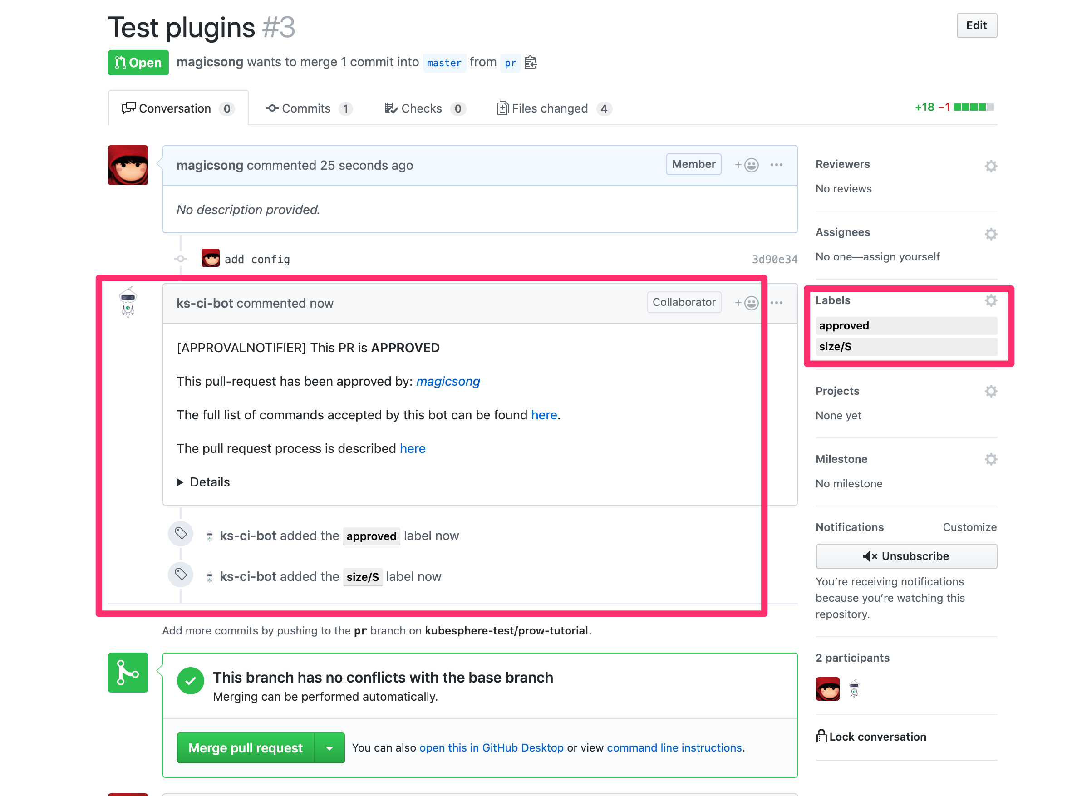
Task: Click the magicsong approver profile link
Action: [448, 381]
